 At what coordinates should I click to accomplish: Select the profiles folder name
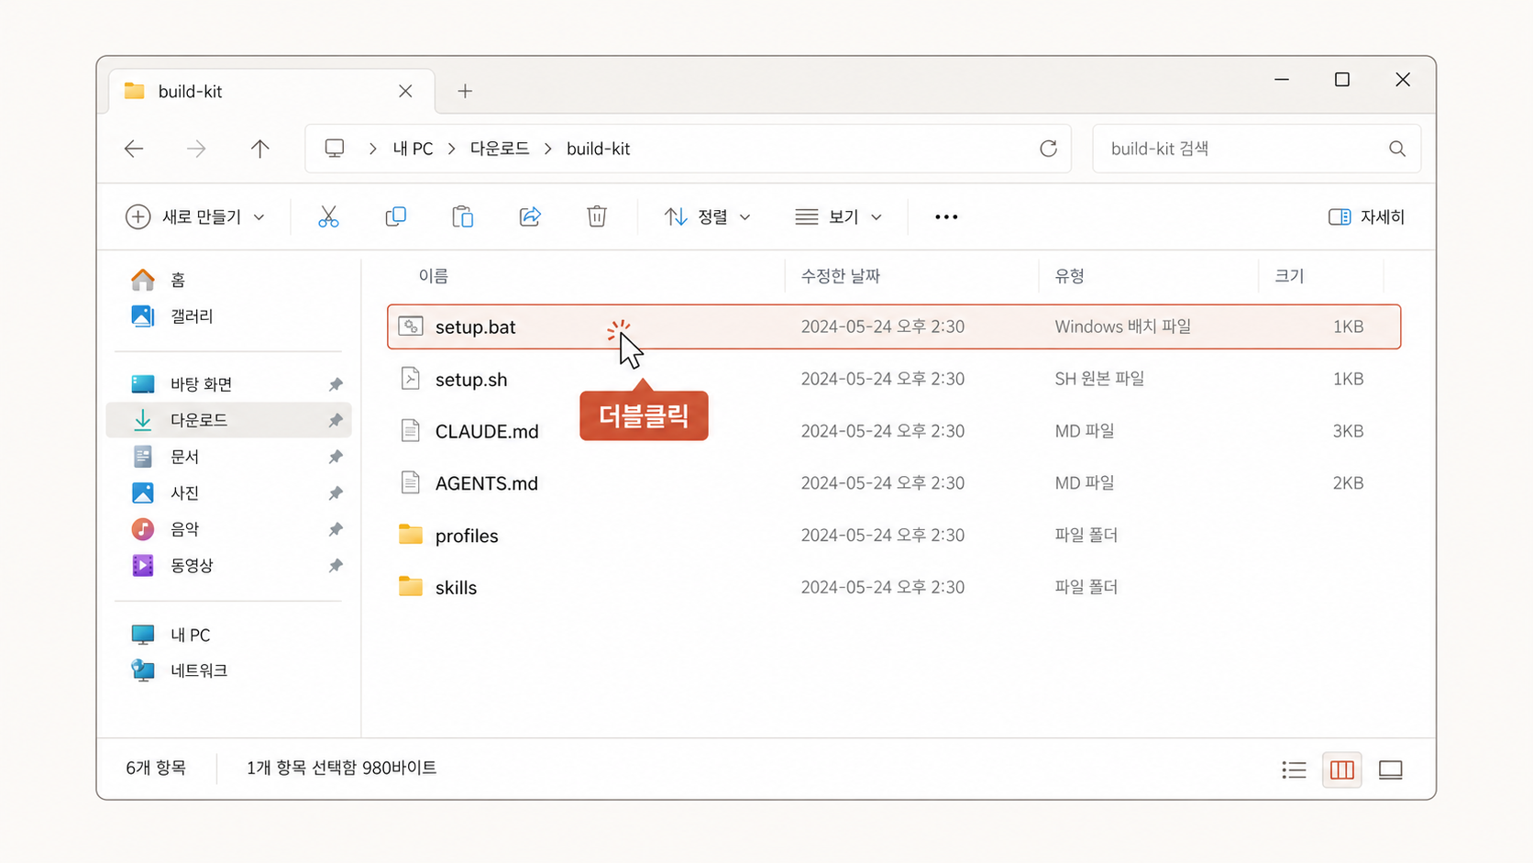point(467,536)
